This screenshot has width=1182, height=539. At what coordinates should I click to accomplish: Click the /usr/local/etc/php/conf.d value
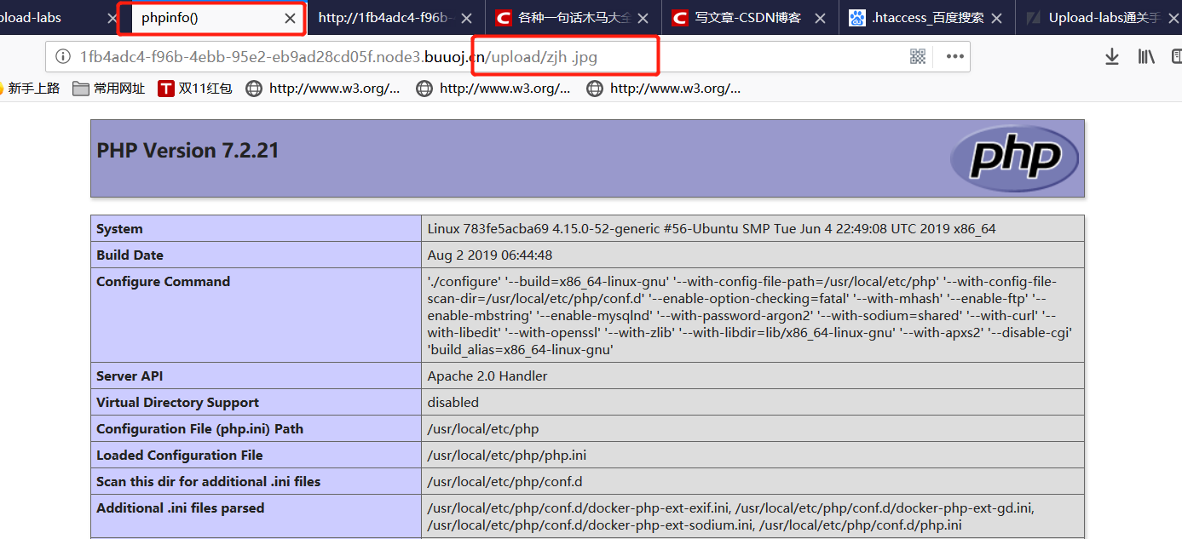pyautogui.click(x=505, y=482)
